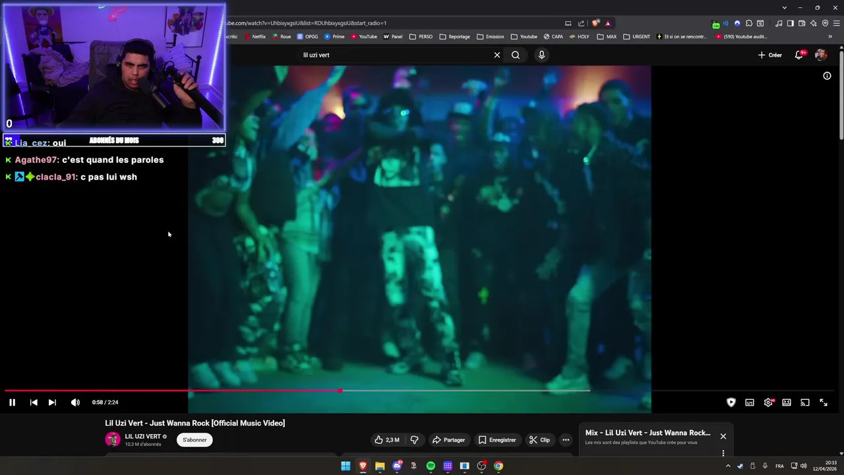The image size is (844, 475).
Task: Switch to theater mode view
Action: 787,402
